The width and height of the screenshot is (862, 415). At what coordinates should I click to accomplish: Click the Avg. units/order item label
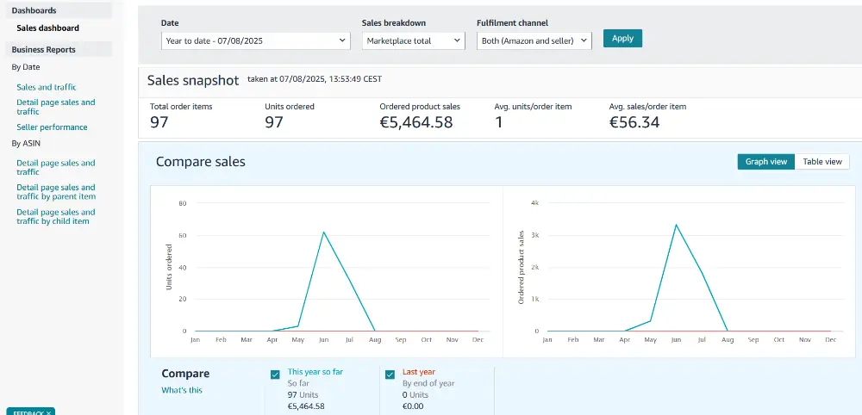tap(533, 107)
